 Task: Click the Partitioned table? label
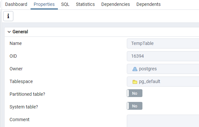click(x=27, y=94)
